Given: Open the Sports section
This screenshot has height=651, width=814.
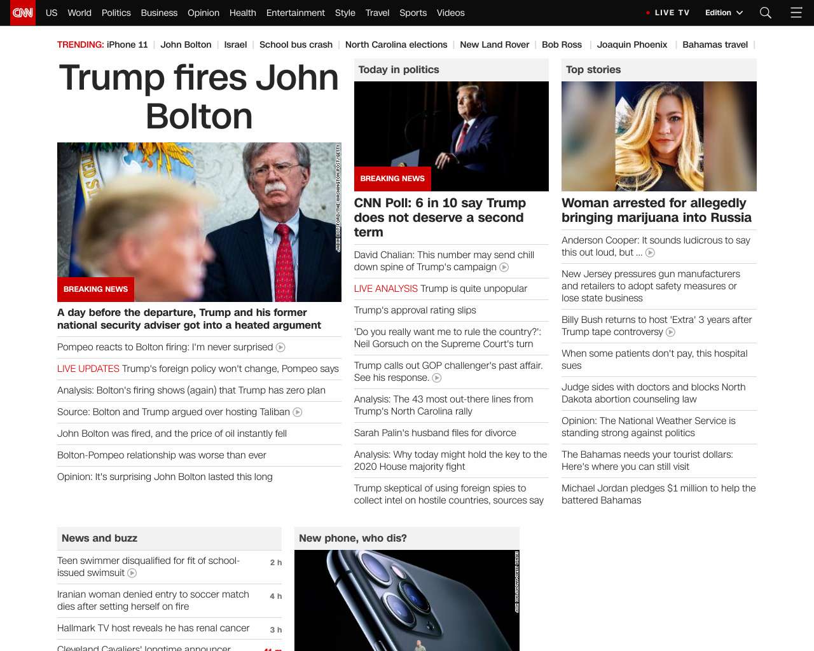Looking at the screenshot, I should pyautogui.click(x=413, y=13).
